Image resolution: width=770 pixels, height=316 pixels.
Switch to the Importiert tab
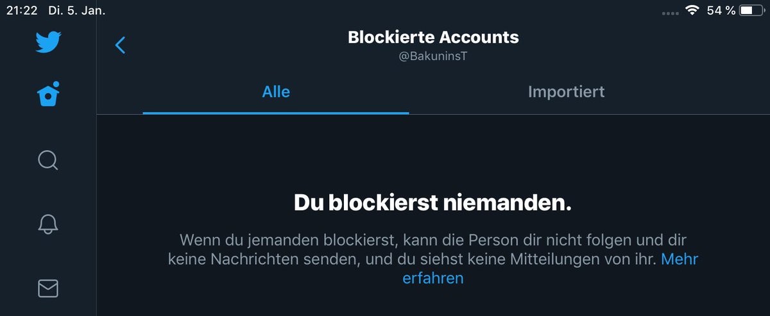tap(566, 92)
